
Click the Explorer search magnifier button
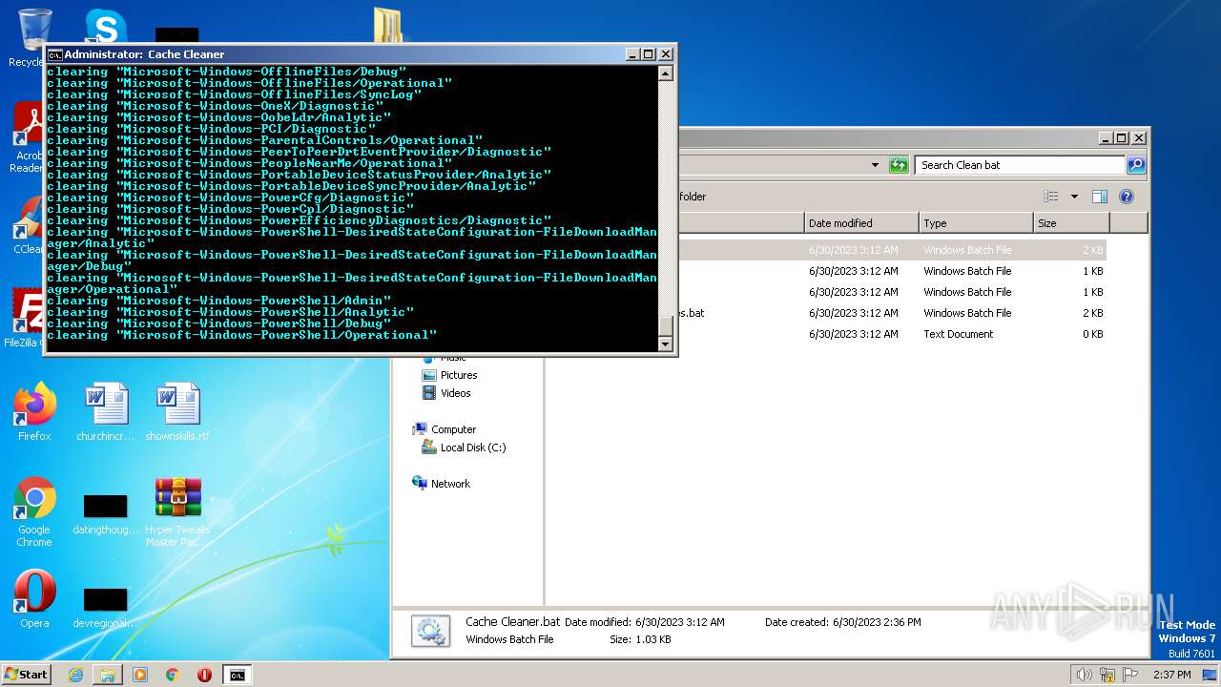pyautogui.click(x=1136, y=165)
